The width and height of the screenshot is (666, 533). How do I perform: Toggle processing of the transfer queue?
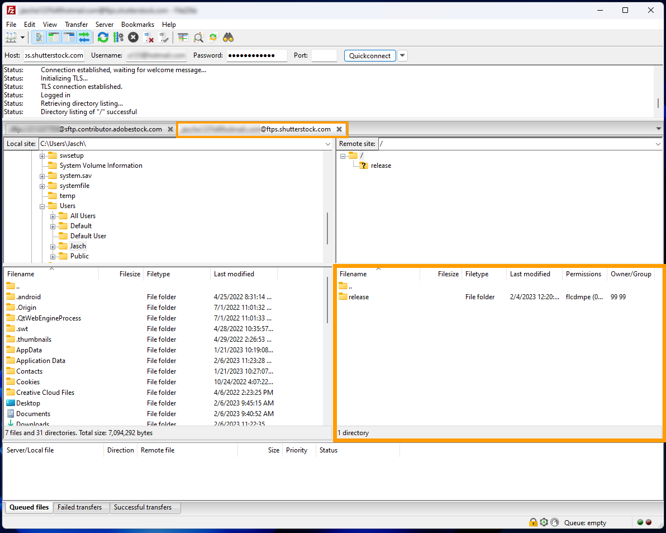[x=118, y=37]
